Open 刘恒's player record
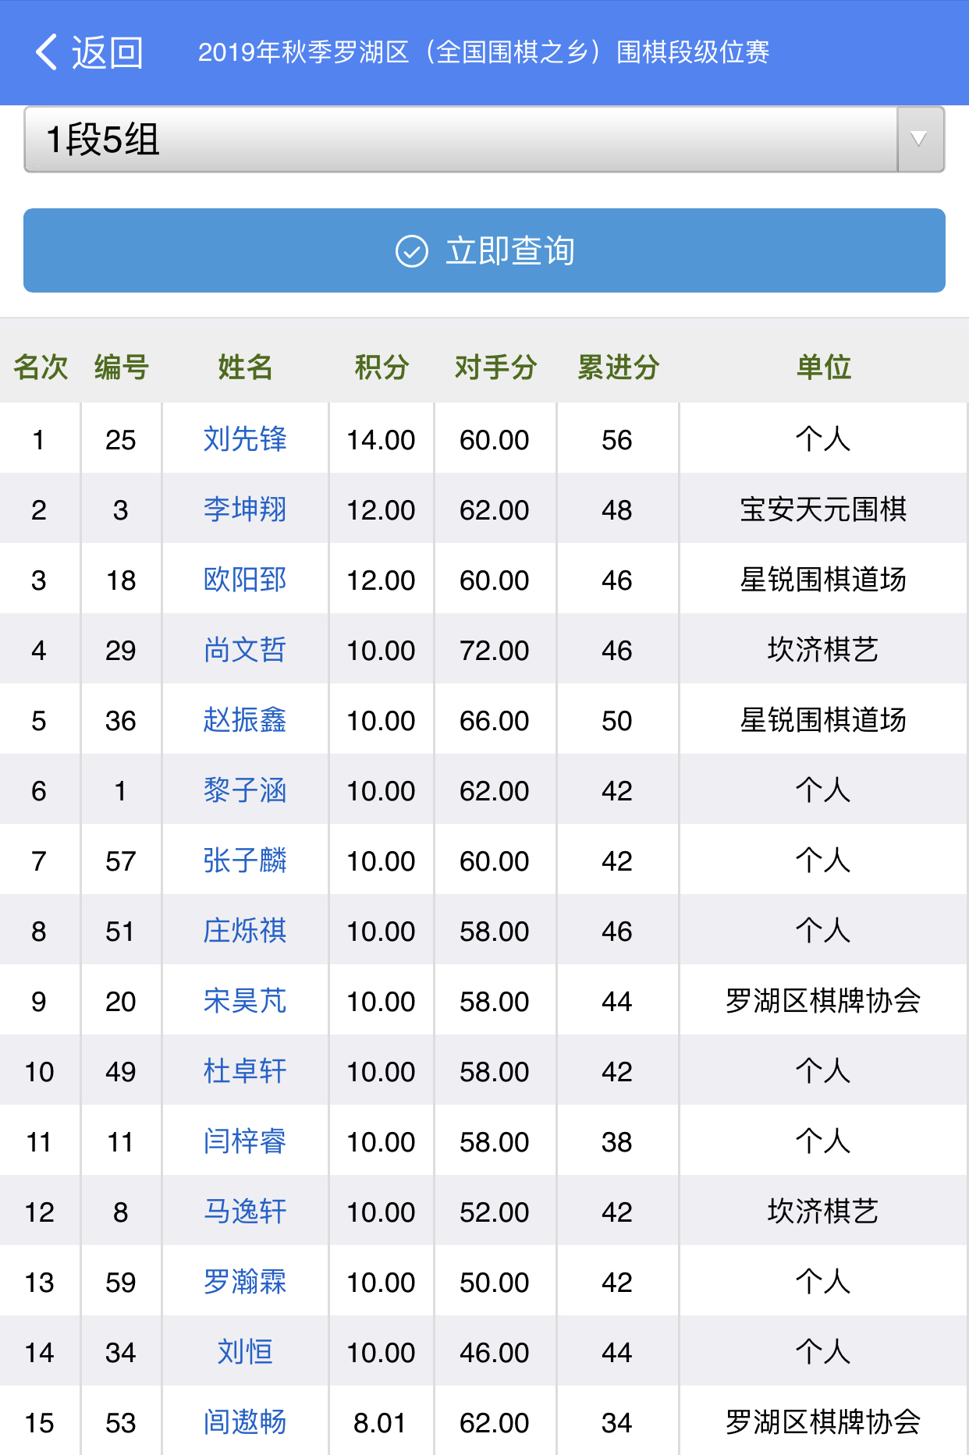 tap(245, 1352)
